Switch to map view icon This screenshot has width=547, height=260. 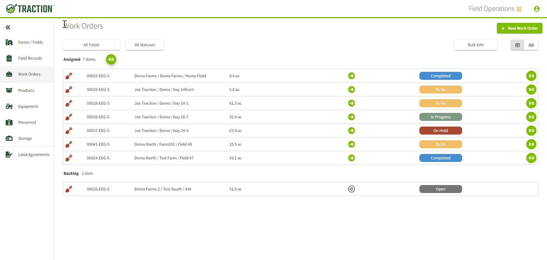point(531,45)
